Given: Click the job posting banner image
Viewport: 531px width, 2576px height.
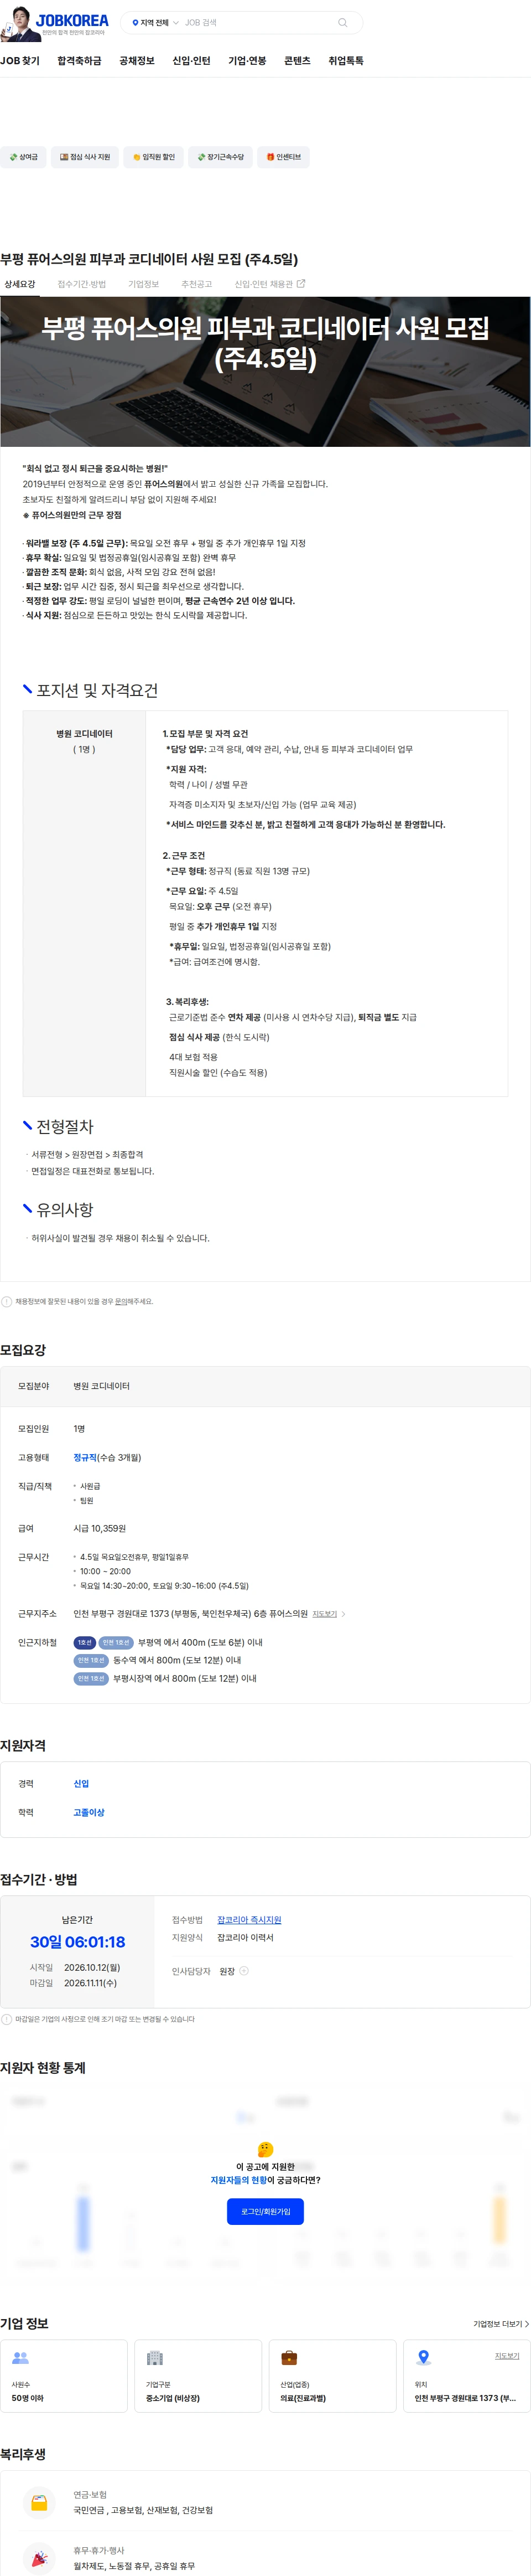Looking at the screenshot, I should point(265,372).
